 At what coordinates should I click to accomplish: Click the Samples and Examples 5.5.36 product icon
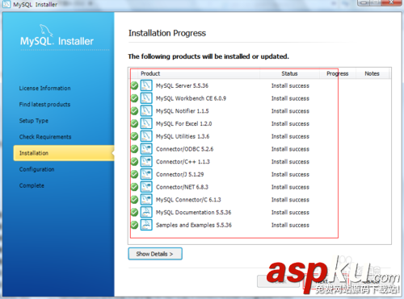click(x=146, y=225)
